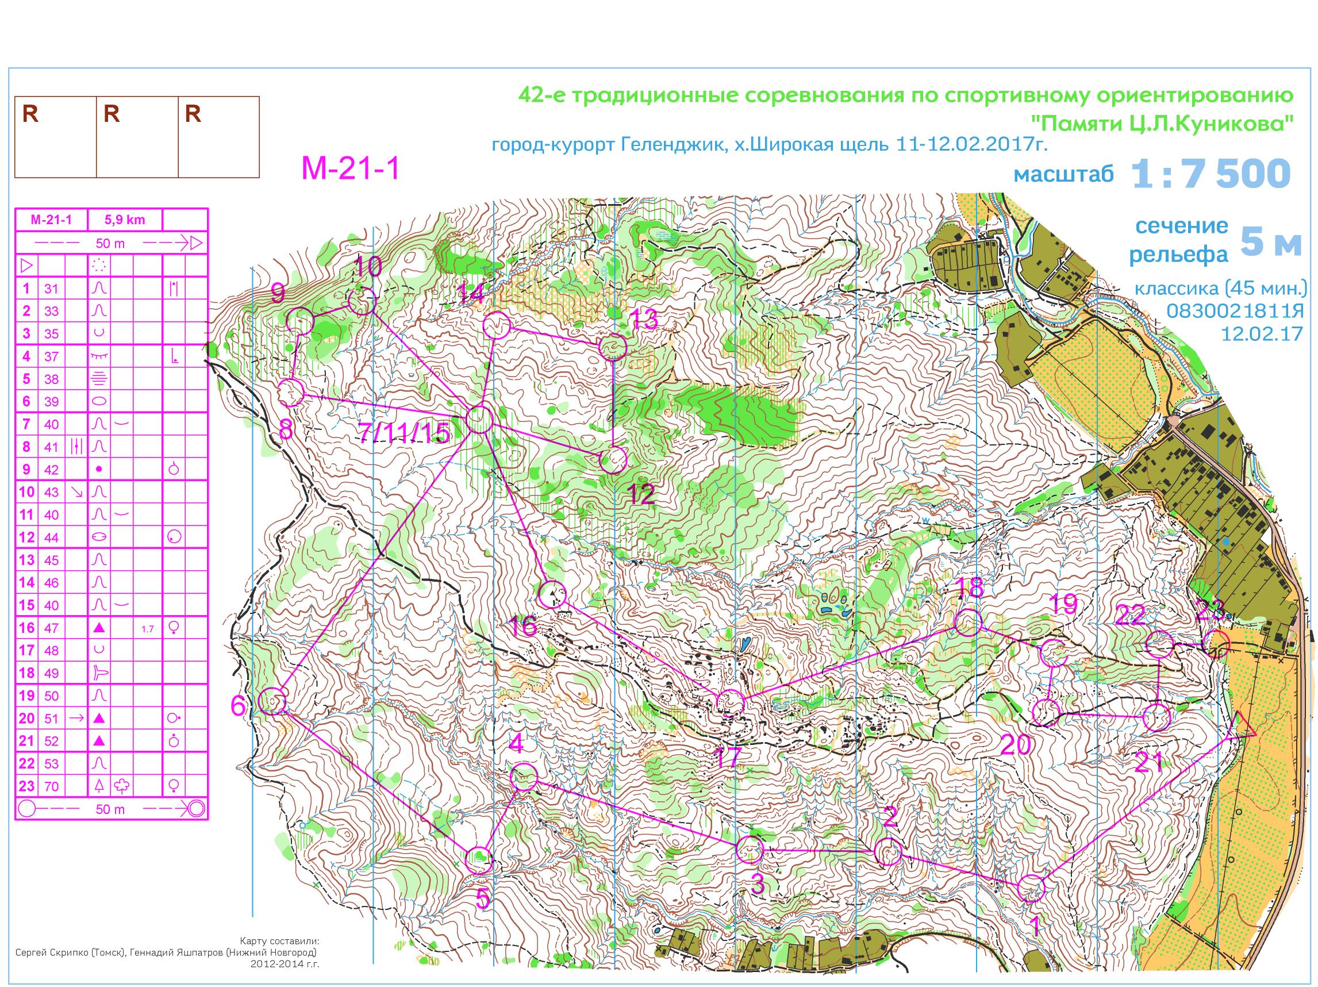This screenshot has width=1318, height=987.
Task: Click the start triangle in the description table
Action: 27,265
